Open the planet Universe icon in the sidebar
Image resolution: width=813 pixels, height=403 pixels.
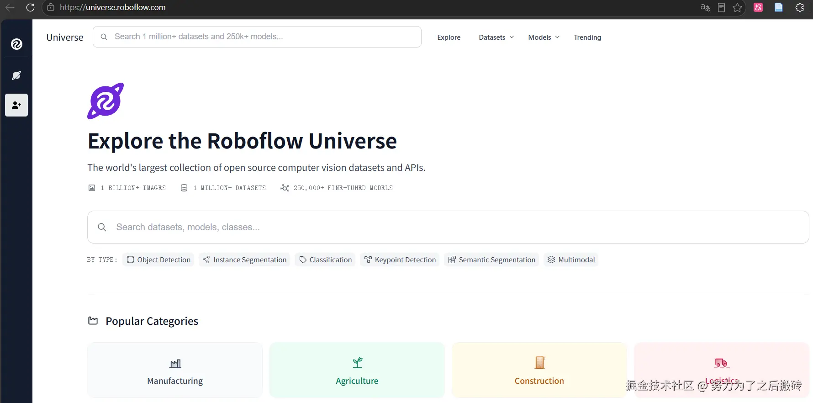tap(16, 75)
